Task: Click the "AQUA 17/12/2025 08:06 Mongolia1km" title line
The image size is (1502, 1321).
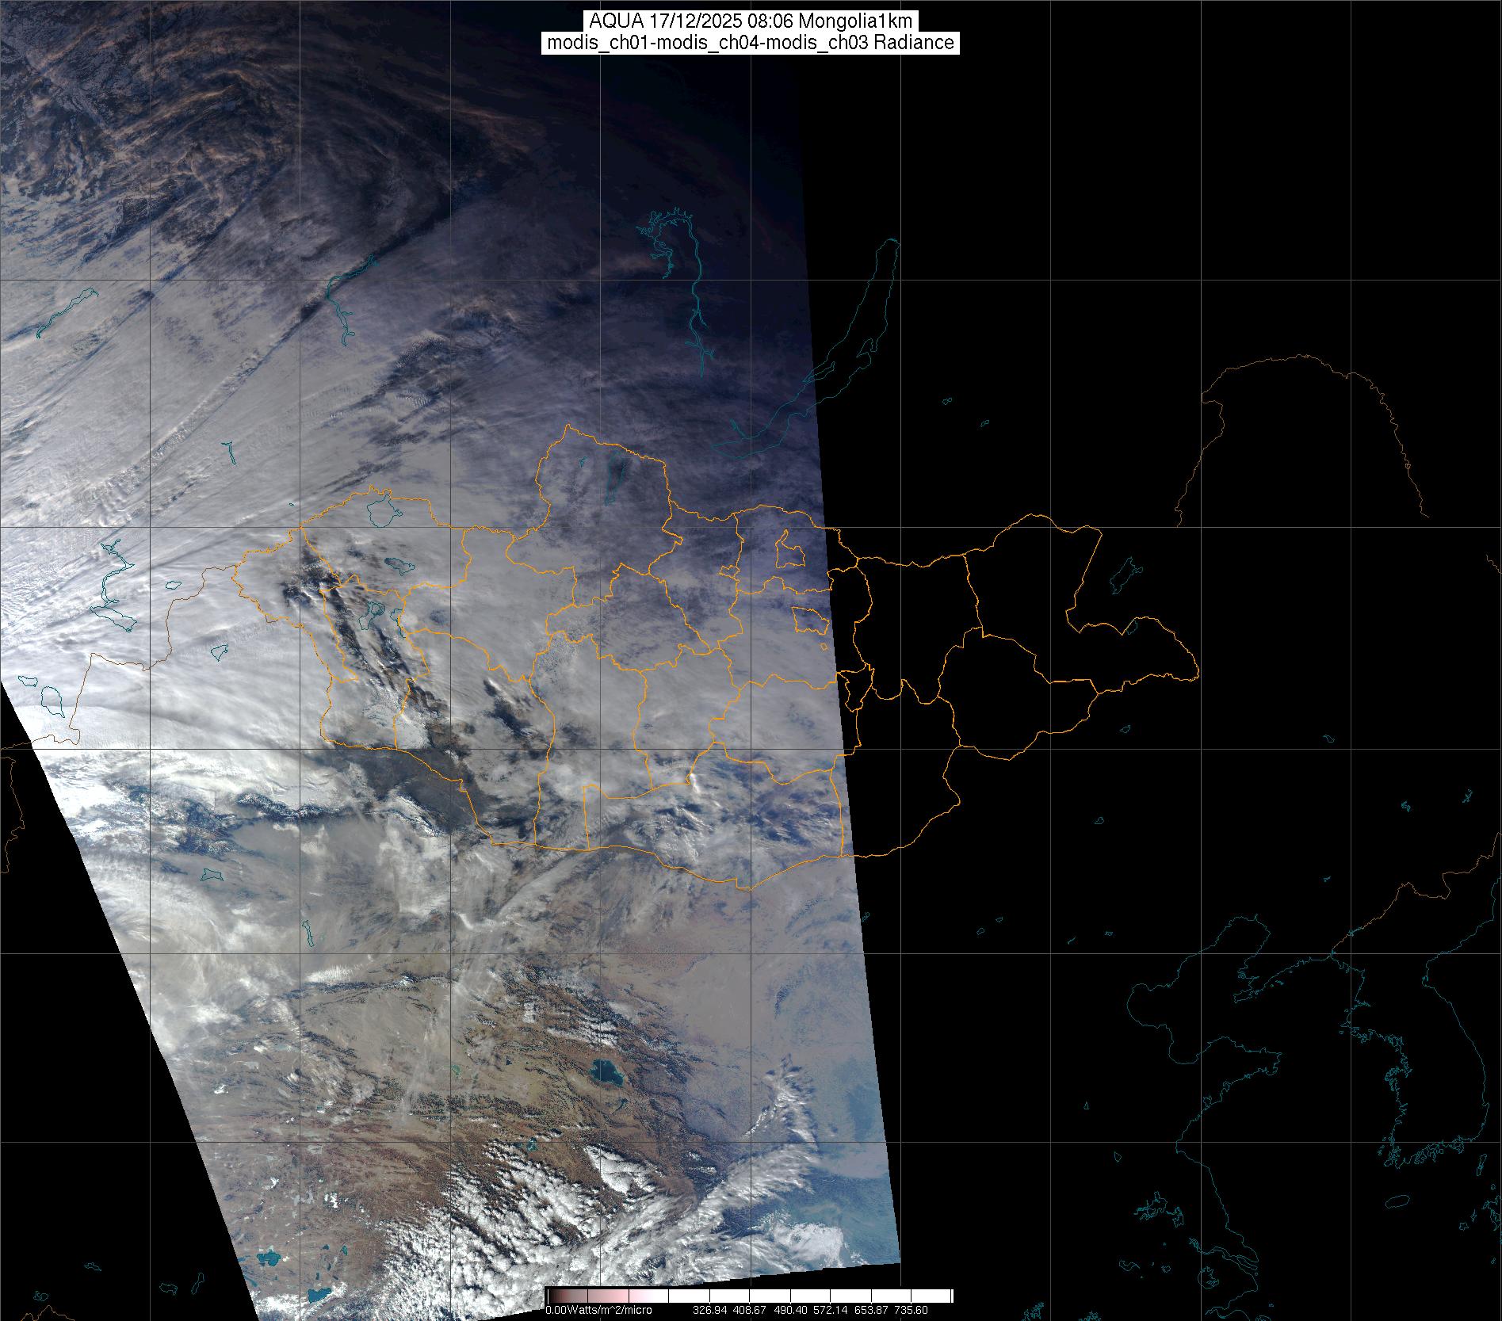Action: (x=751, y=21)
